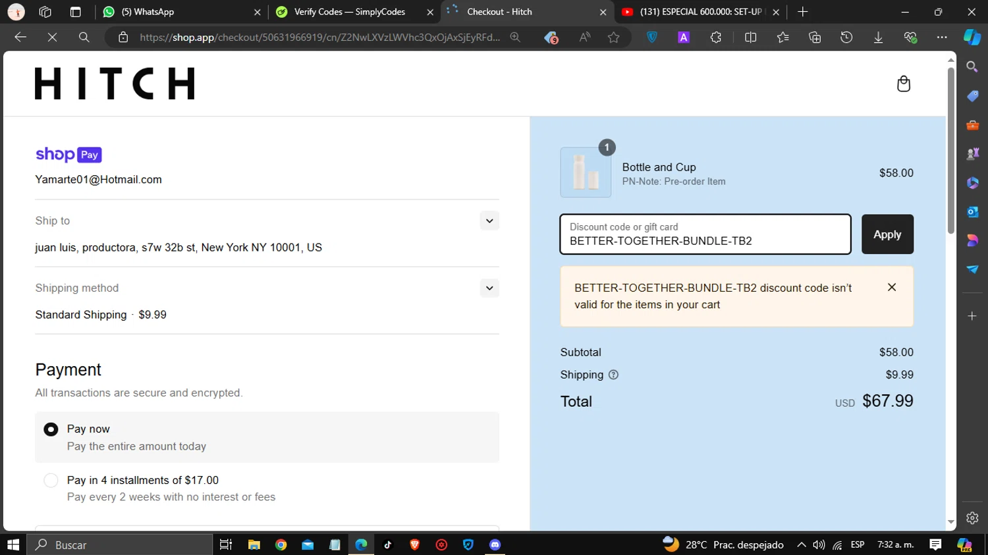Screen dimensions: 988x555
Task: Open Collections panel
Action: (x=815, y=38)
